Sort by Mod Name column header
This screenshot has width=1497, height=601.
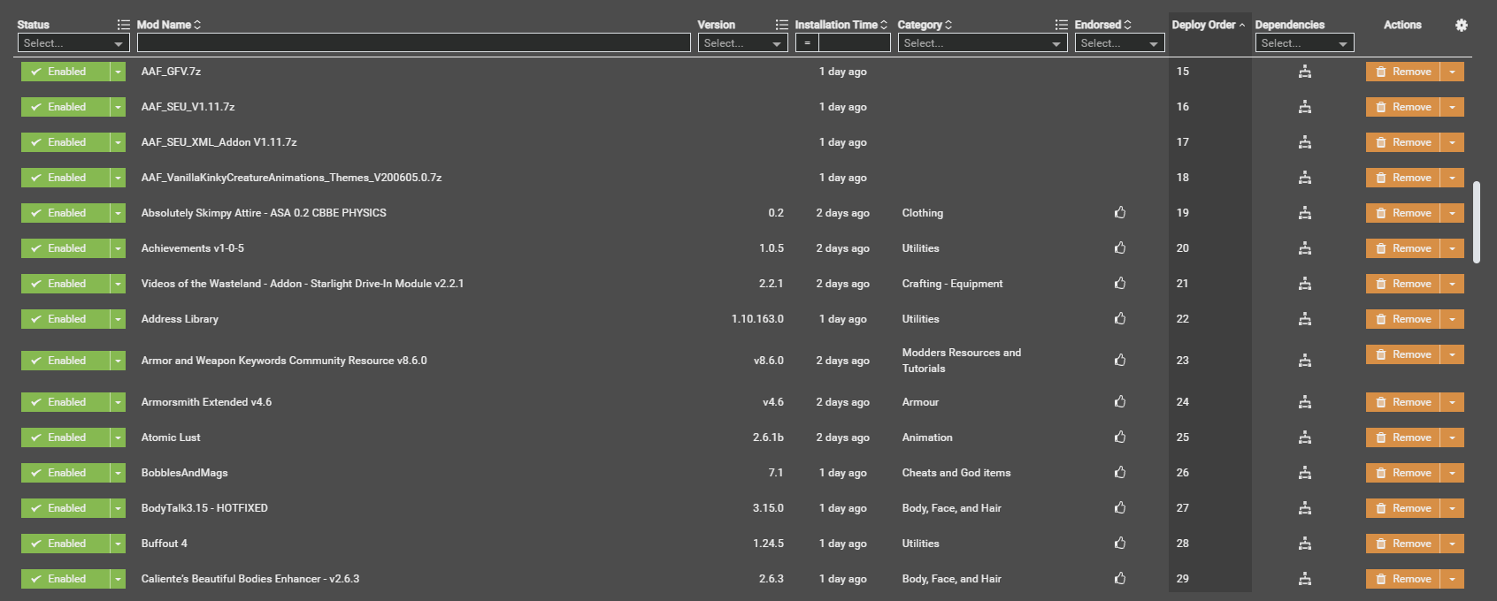click(x=168, y=25)
